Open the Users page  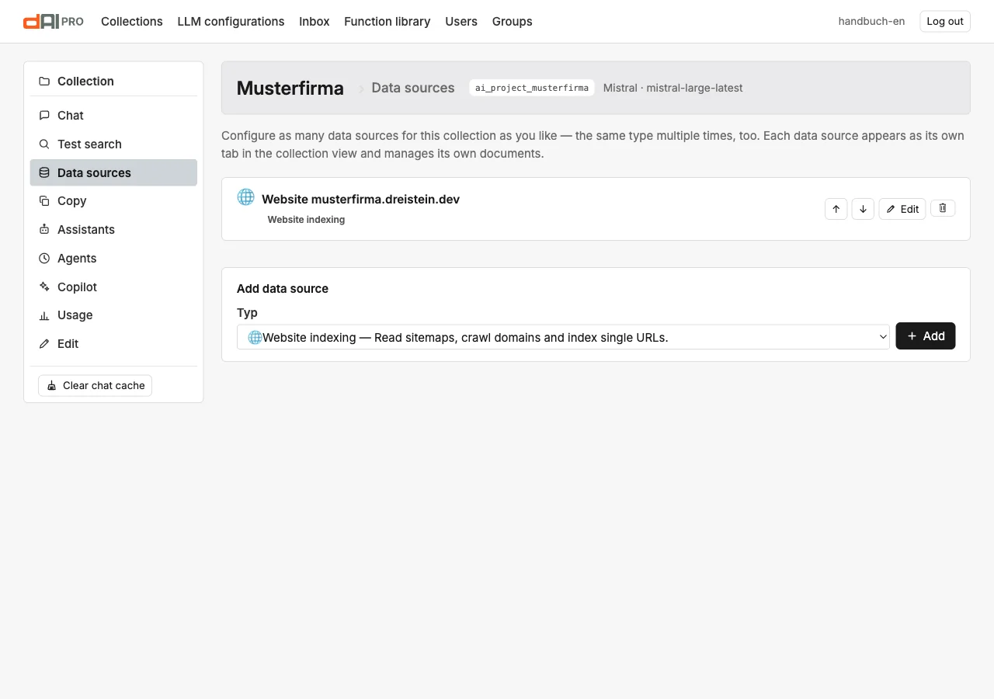(461, 22)
